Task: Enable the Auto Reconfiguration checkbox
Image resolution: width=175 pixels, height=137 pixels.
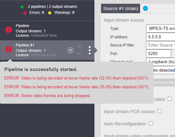Action: tap(151, 123)
